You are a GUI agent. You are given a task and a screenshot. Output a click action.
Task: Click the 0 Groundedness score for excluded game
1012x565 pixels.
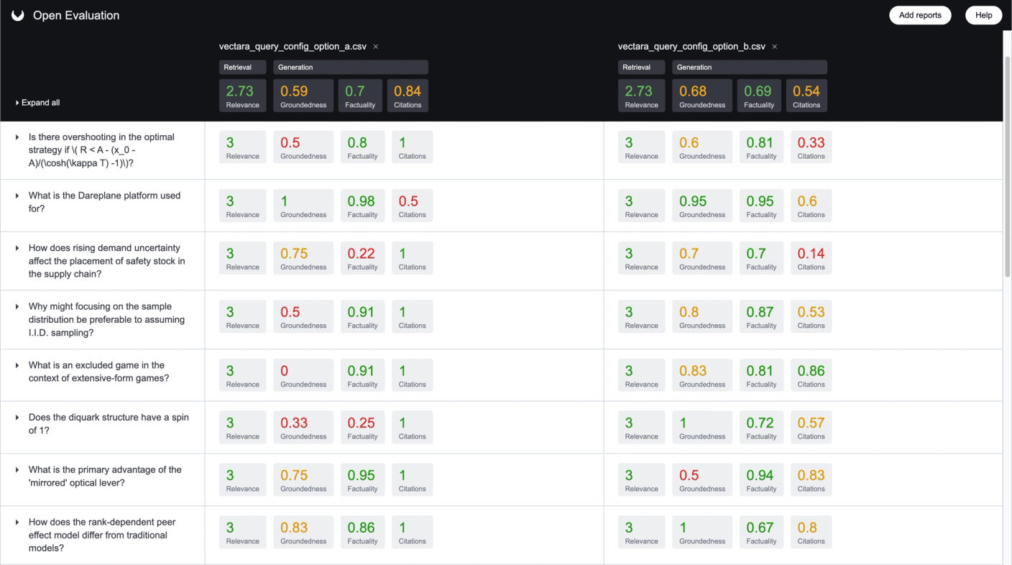[303, 375]
